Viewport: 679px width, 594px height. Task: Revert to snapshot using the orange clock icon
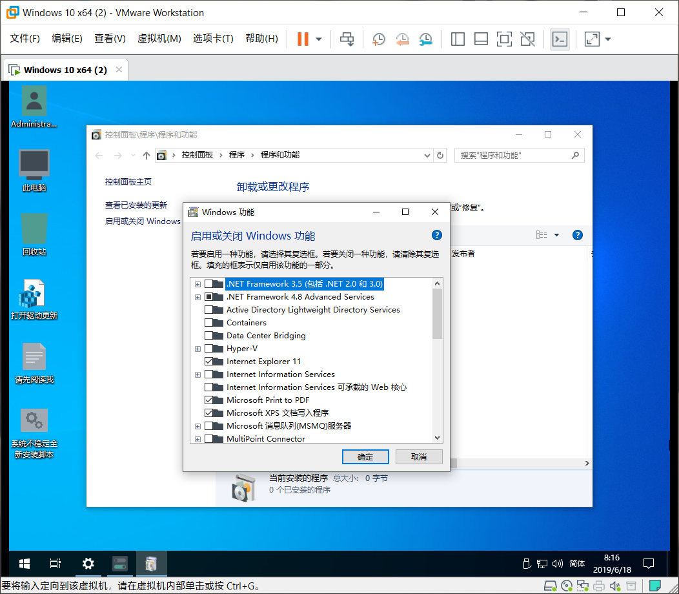(402, 39)
